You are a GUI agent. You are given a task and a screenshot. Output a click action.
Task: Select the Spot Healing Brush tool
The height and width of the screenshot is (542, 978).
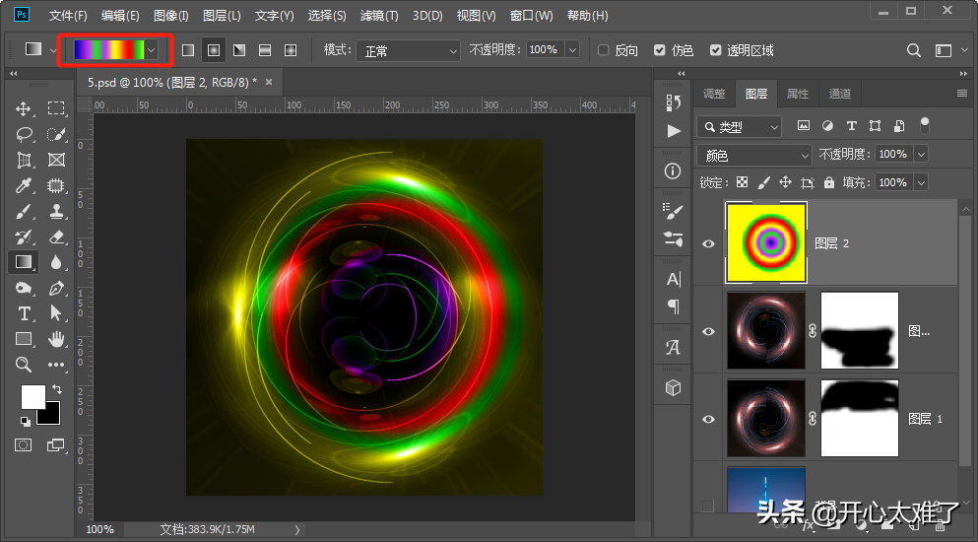coord(56,185)
